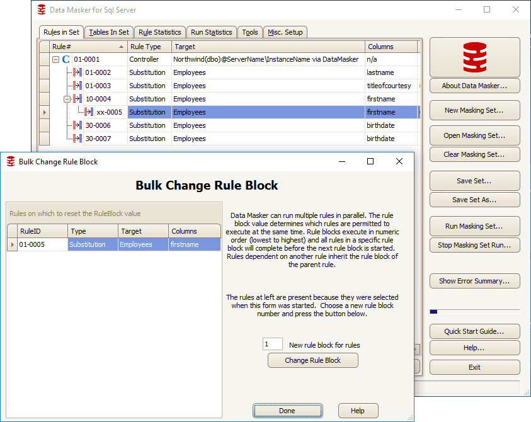531x422 pixels.
Task: Click Open Masking Set button
Action: pos(475,135)
